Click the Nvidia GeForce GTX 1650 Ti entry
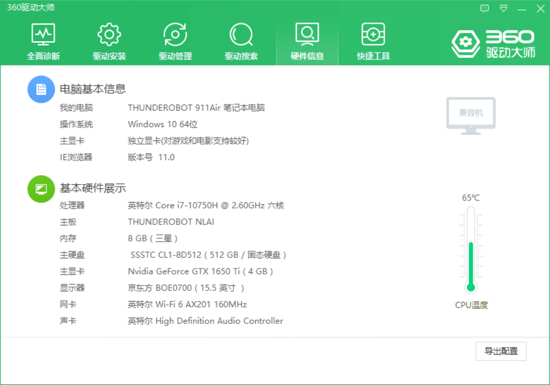 200,272
